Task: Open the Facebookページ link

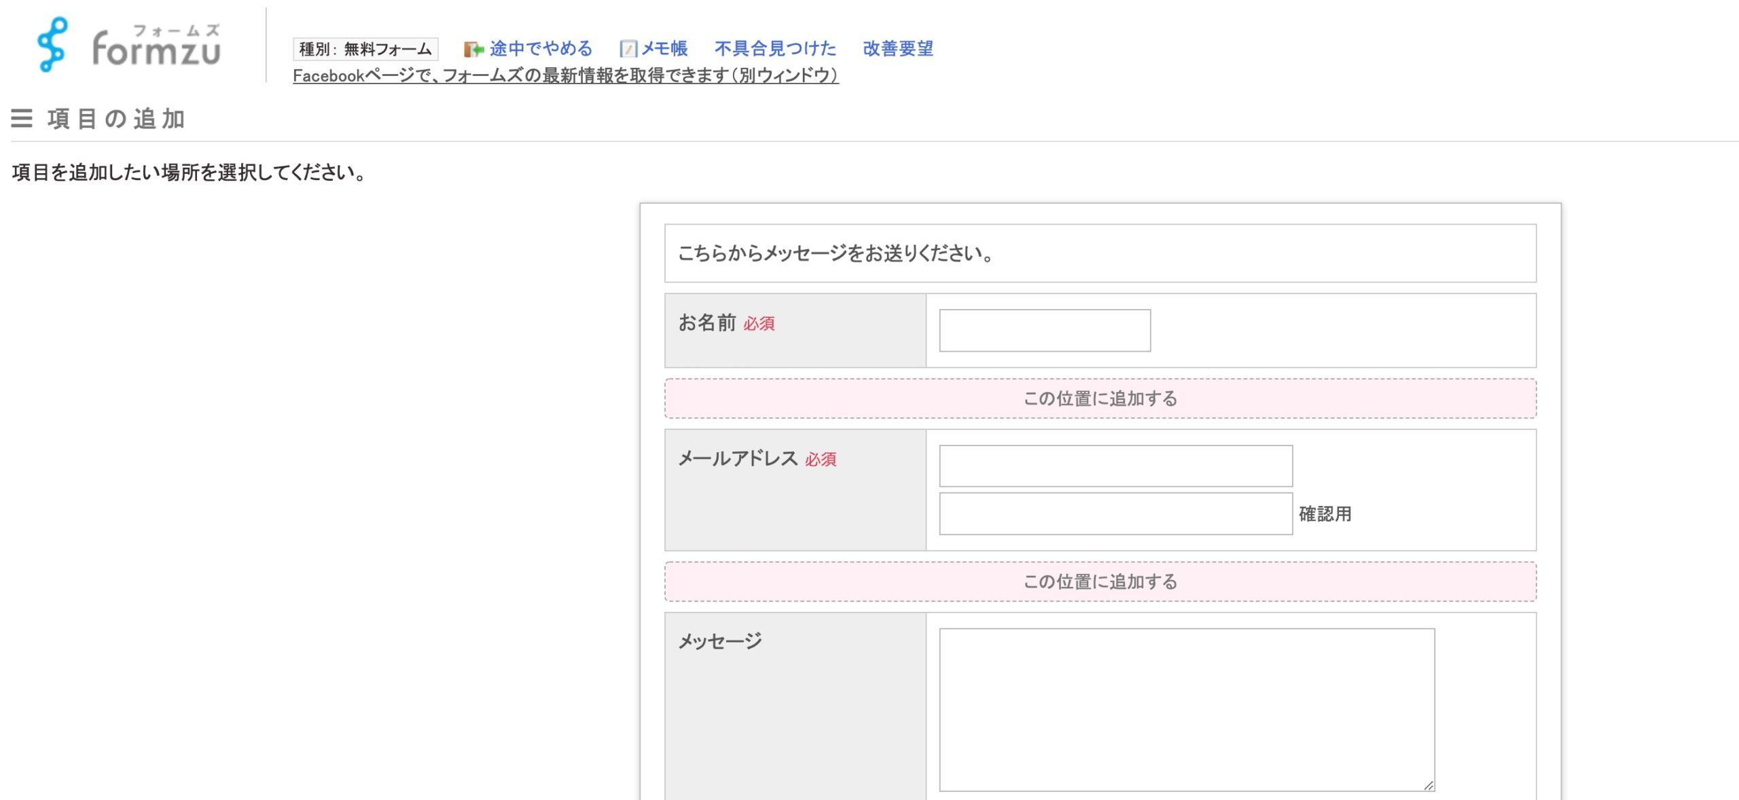Action: (x=565, y=77)
